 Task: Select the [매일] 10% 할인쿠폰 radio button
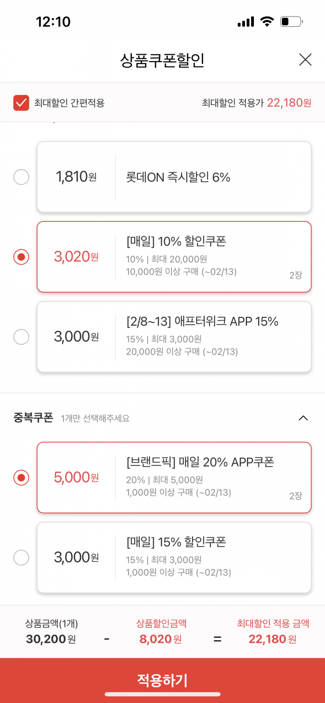click(x=21, y=257)
